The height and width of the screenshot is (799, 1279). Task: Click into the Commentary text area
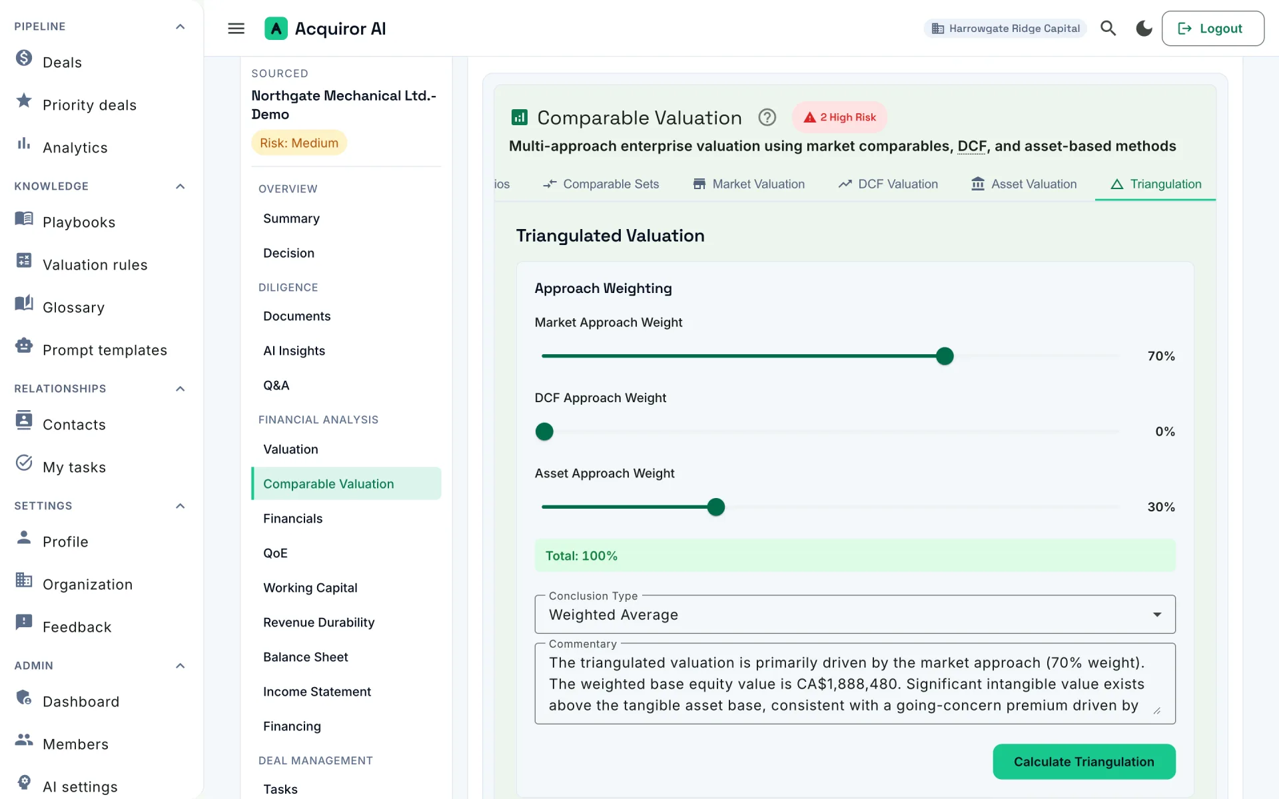coord(855,684)
